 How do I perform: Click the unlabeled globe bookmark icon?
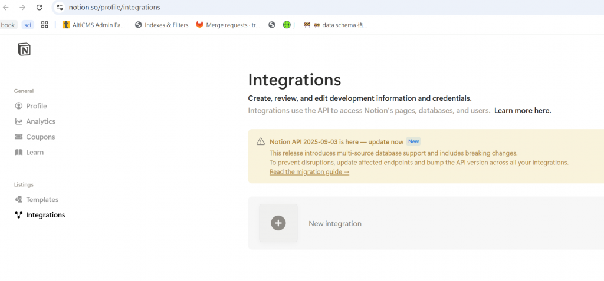pyautogui.click(x=272, y=25)
